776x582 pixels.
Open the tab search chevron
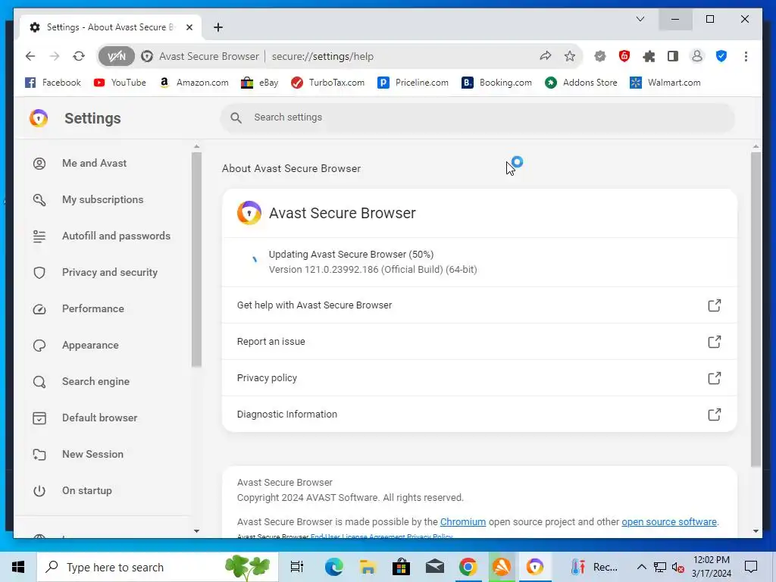pyautogui.click(x=640, y=19)
